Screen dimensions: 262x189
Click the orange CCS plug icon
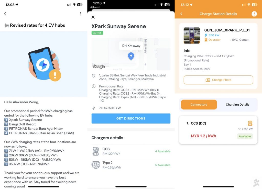(250, 123)
